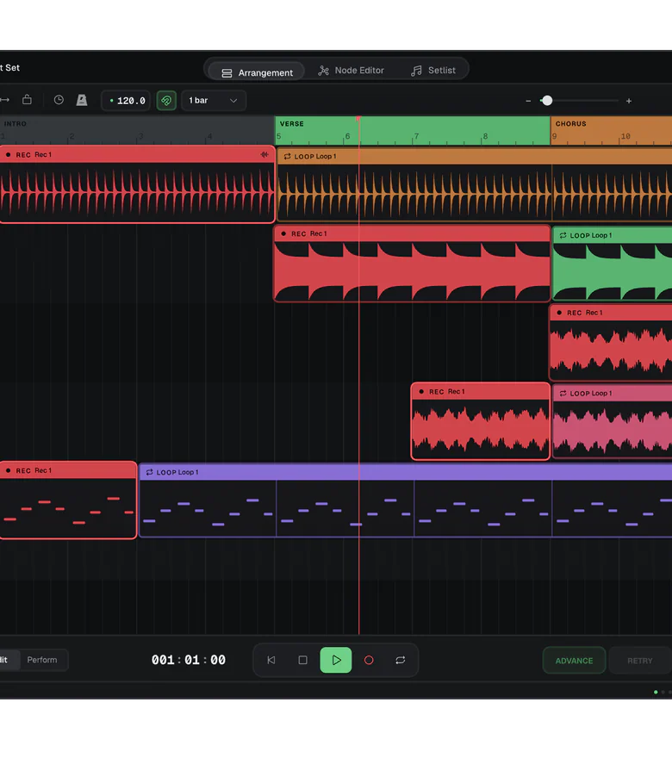Click the skip to start button
This screenshot has height=758, width=672.
[271, 660]
